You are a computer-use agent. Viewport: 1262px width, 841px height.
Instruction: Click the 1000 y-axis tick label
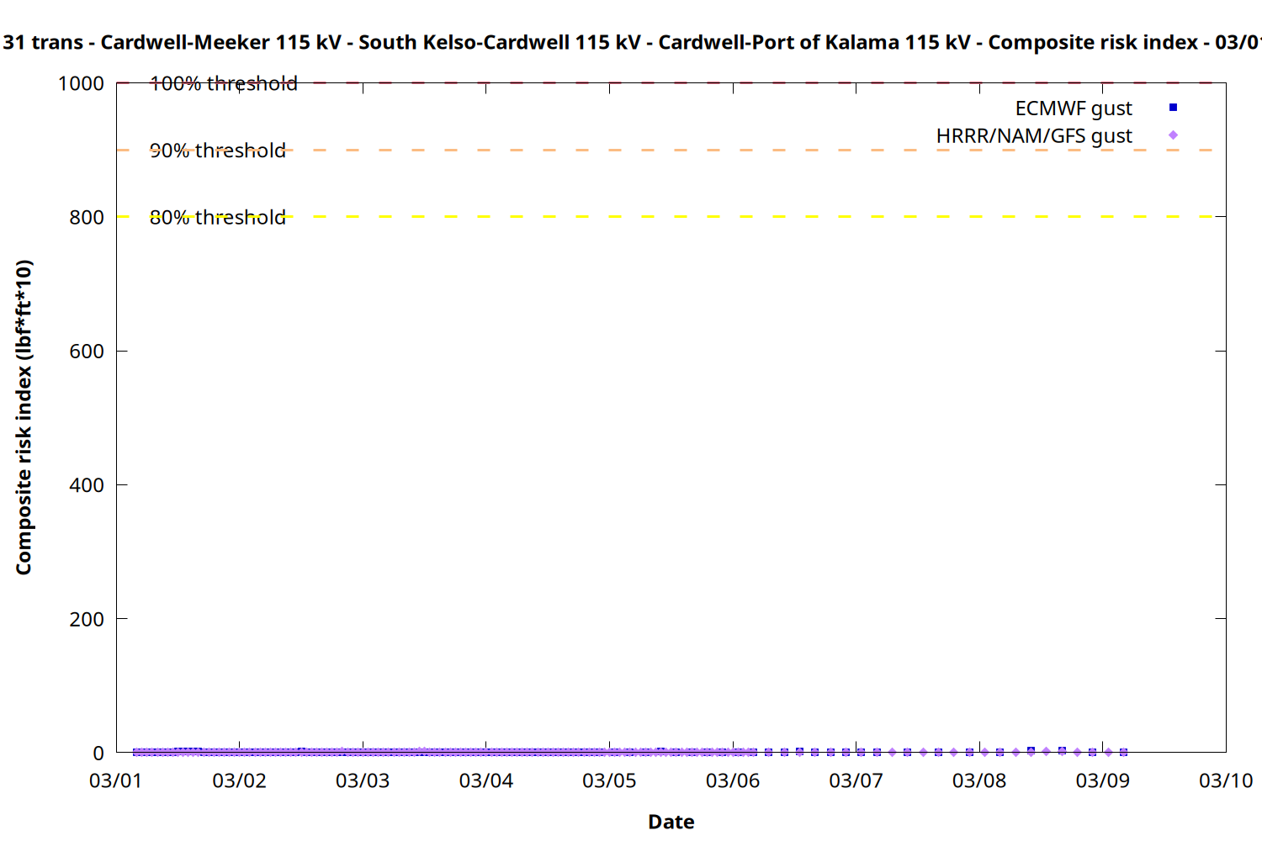(81, 83)
